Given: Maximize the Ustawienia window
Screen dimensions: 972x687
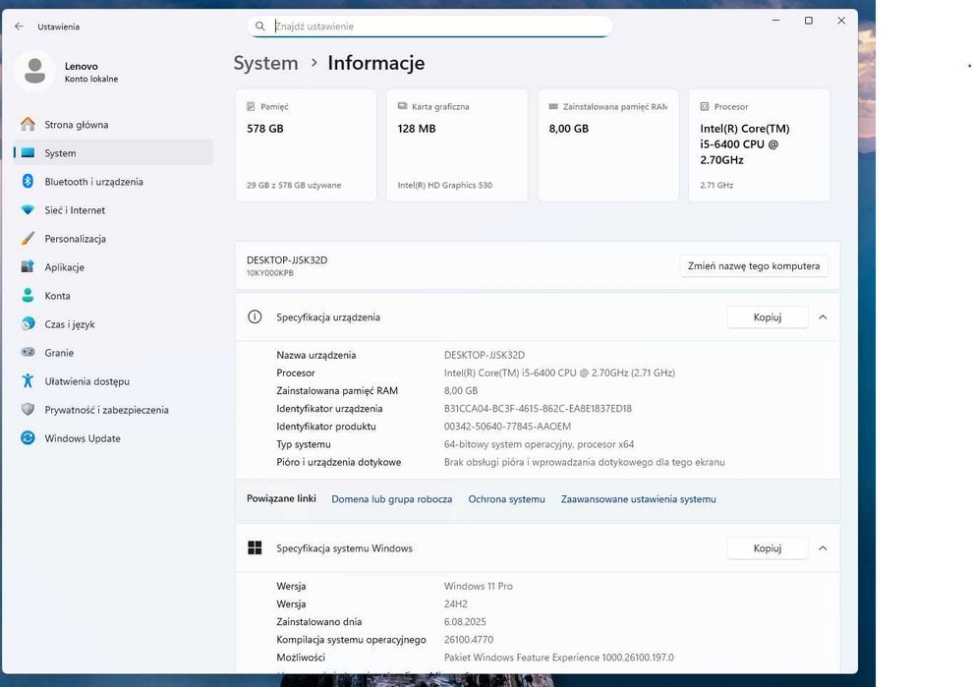Looking at the screenshot, I should tap(808, 21).
